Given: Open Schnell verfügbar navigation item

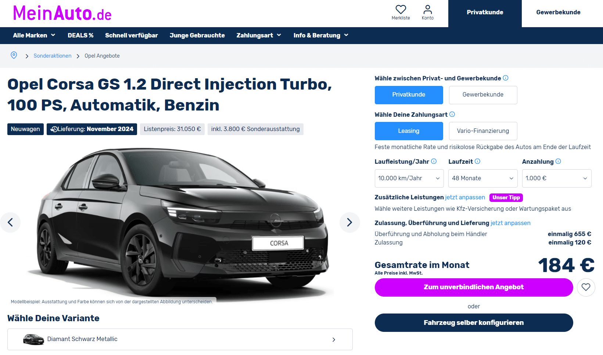Looking at the screenshot, I should (132, 35).
